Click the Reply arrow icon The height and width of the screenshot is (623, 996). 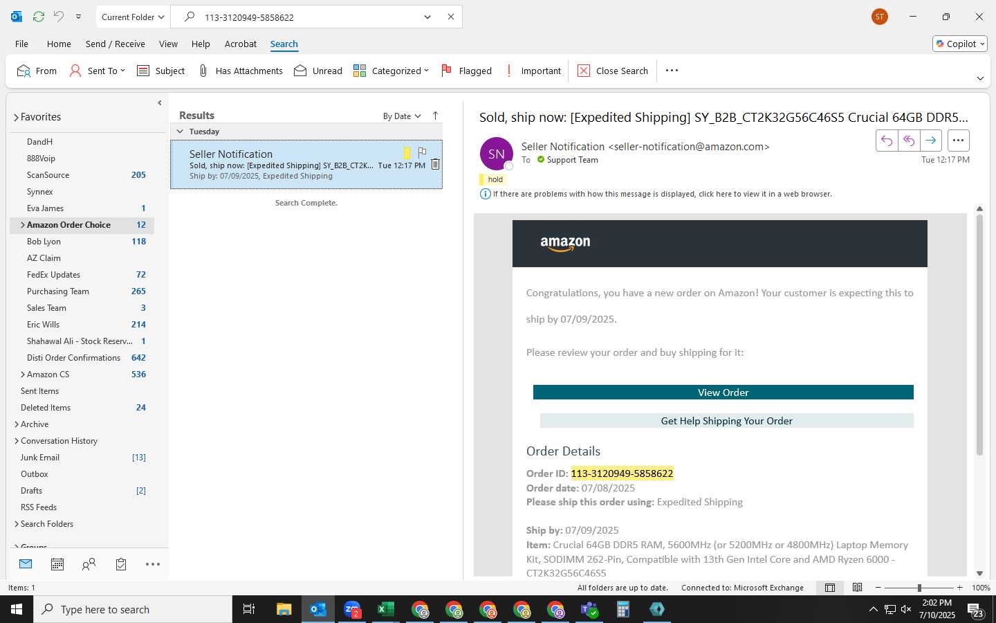click(x=887, y=141)
